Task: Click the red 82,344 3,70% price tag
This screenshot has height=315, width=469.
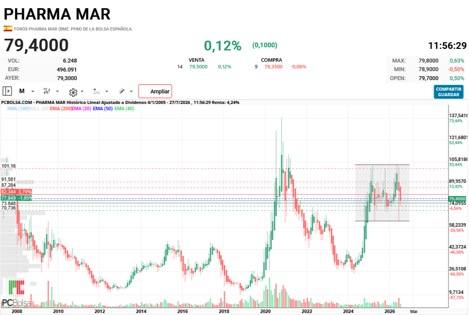Action: click(16, 192)
